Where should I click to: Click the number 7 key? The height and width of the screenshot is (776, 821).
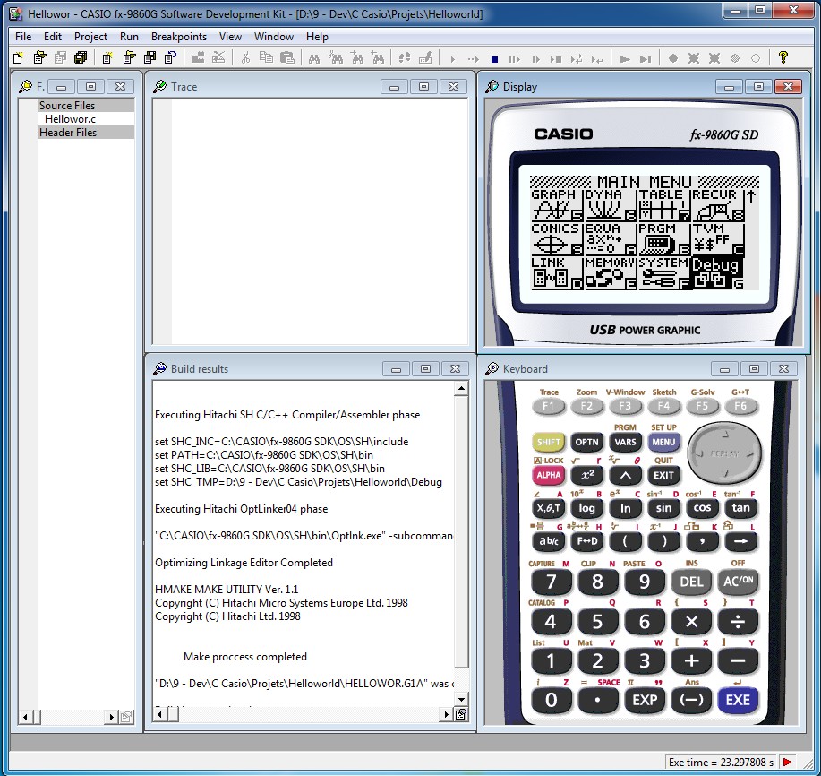point(551,582)
